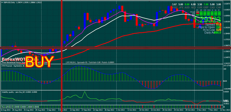The height and width of the screenshot is (112, 231).
Task: Select the D1 timeframe column header
Action: point(219,10)
